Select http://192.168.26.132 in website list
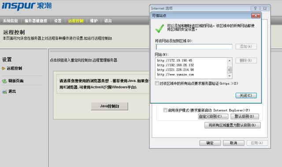The width and height of the screenshot is (282, 167). click(175, 65)
